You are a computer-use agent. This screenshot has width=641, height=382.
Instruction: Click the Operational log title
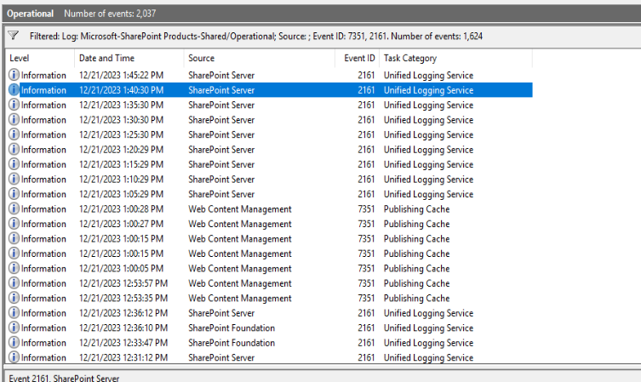(x=31, y=14)
